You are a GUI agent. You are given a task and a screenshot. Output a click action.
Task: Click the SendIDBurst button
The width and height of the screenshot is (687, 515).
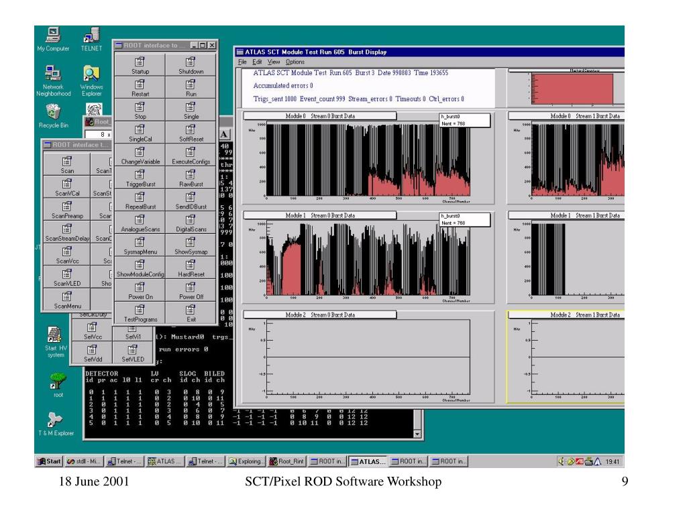191,200
